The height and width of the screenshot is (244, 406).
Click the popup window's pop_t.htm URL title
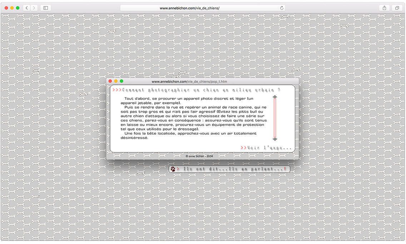189,82
